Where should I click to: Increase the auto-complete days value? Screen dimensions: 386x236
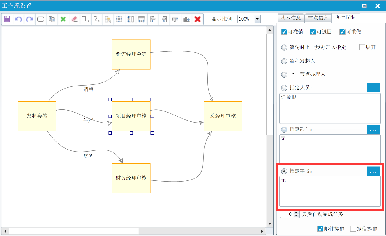[296, 213]
